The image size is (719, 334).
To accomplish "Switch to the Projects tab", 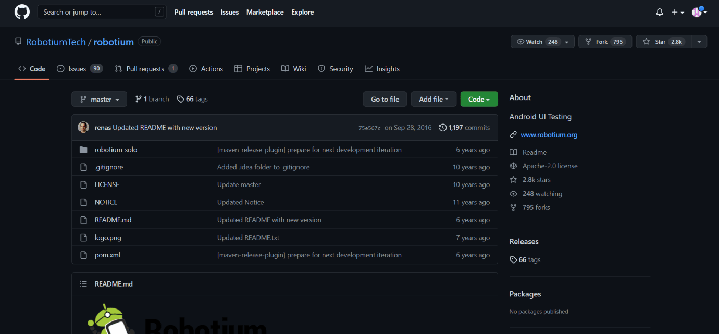I will (x=252, y=69).
